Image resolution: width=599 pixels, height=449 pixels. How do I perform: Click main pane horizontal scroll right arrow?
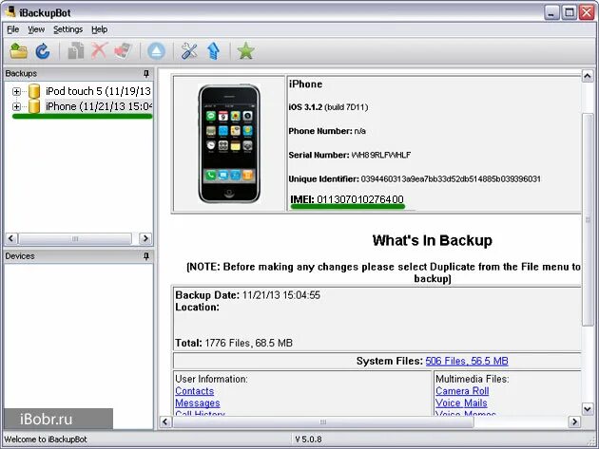574,421
